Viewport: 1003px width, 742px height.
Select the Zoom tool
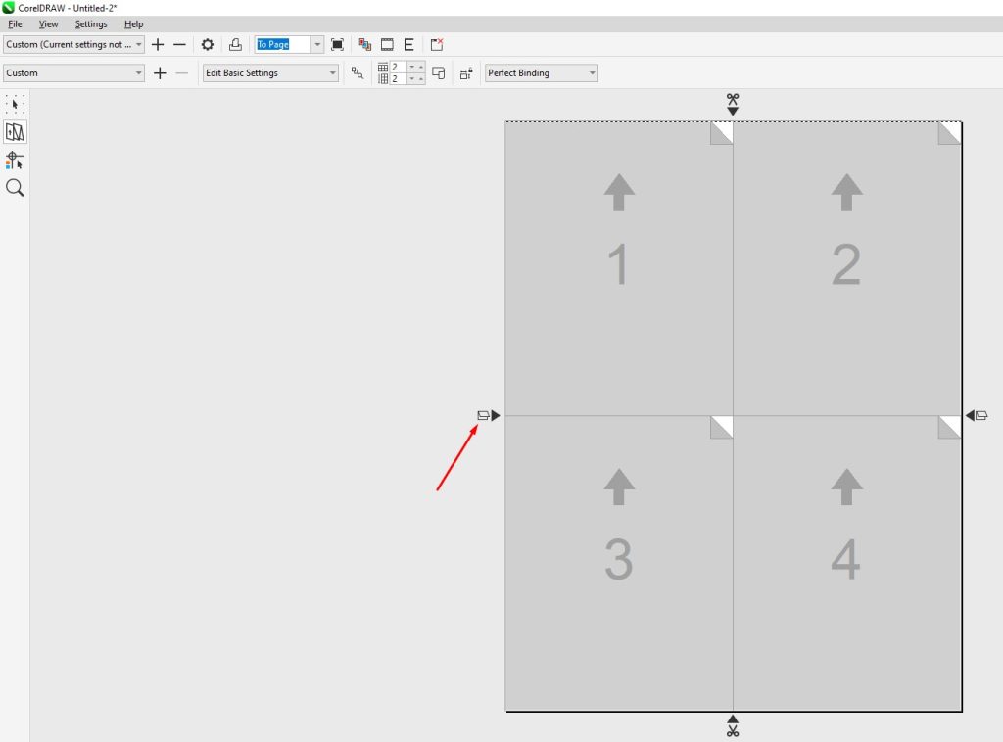pyautogui.click(x=15, y=187)
